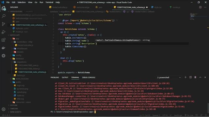Maximize the panel with up chevron
Image resolution: width=209 pixels, height=117 pixels.
200,77
